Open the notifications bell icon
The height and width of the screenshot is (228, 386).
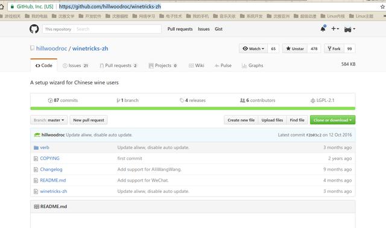point(323,29)
